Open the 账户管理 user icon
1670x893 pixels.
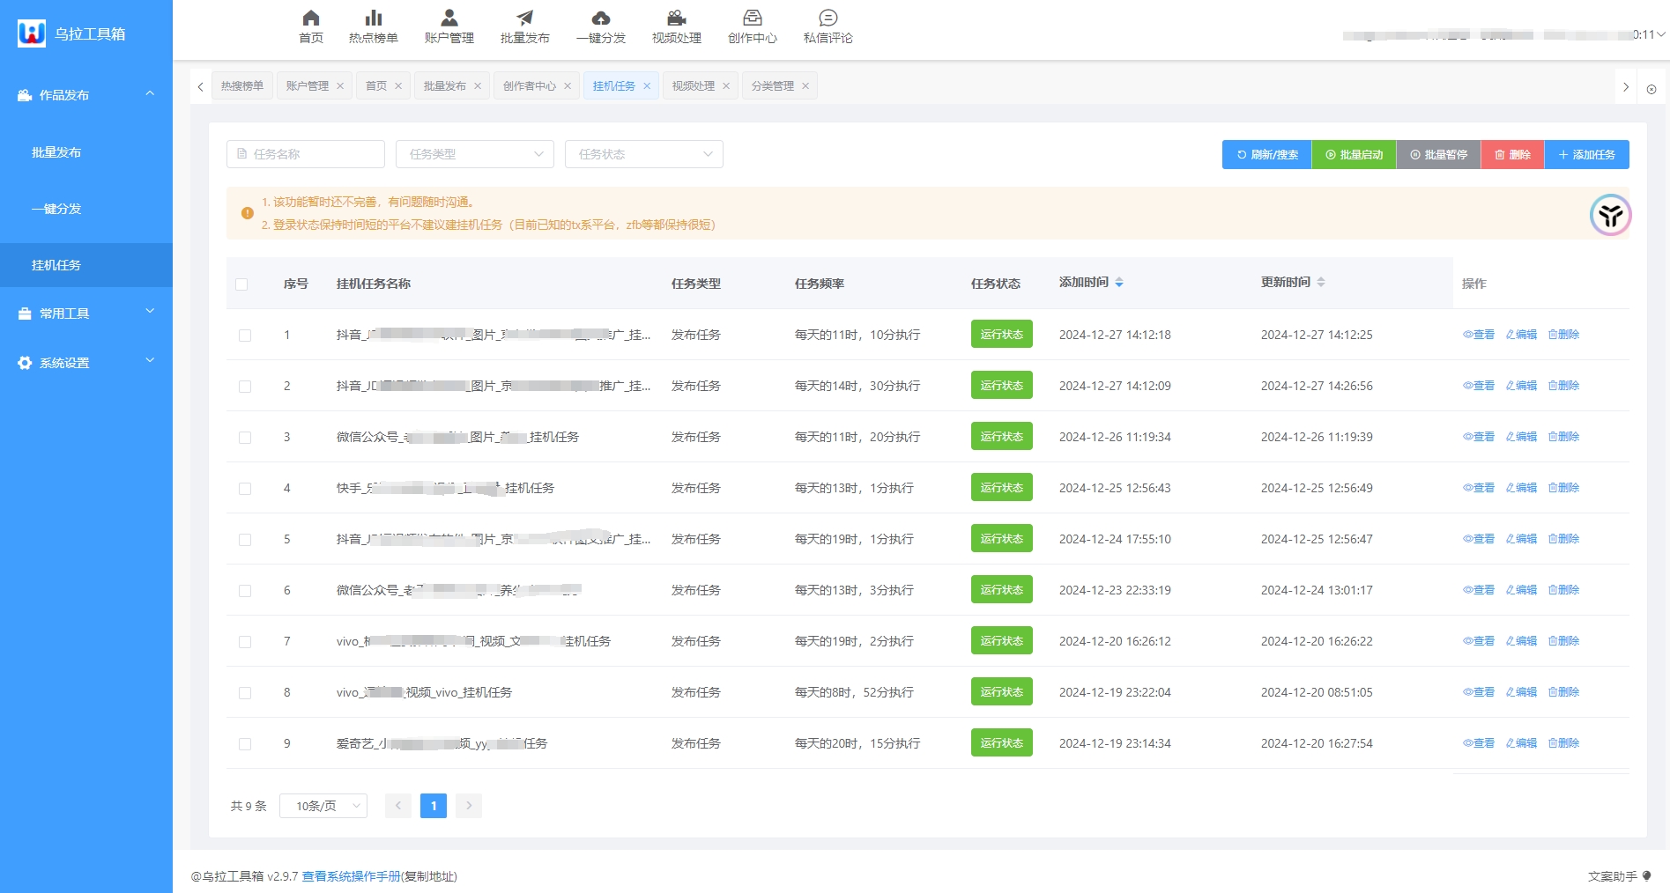pyautogui.click(x=449, y=18)
